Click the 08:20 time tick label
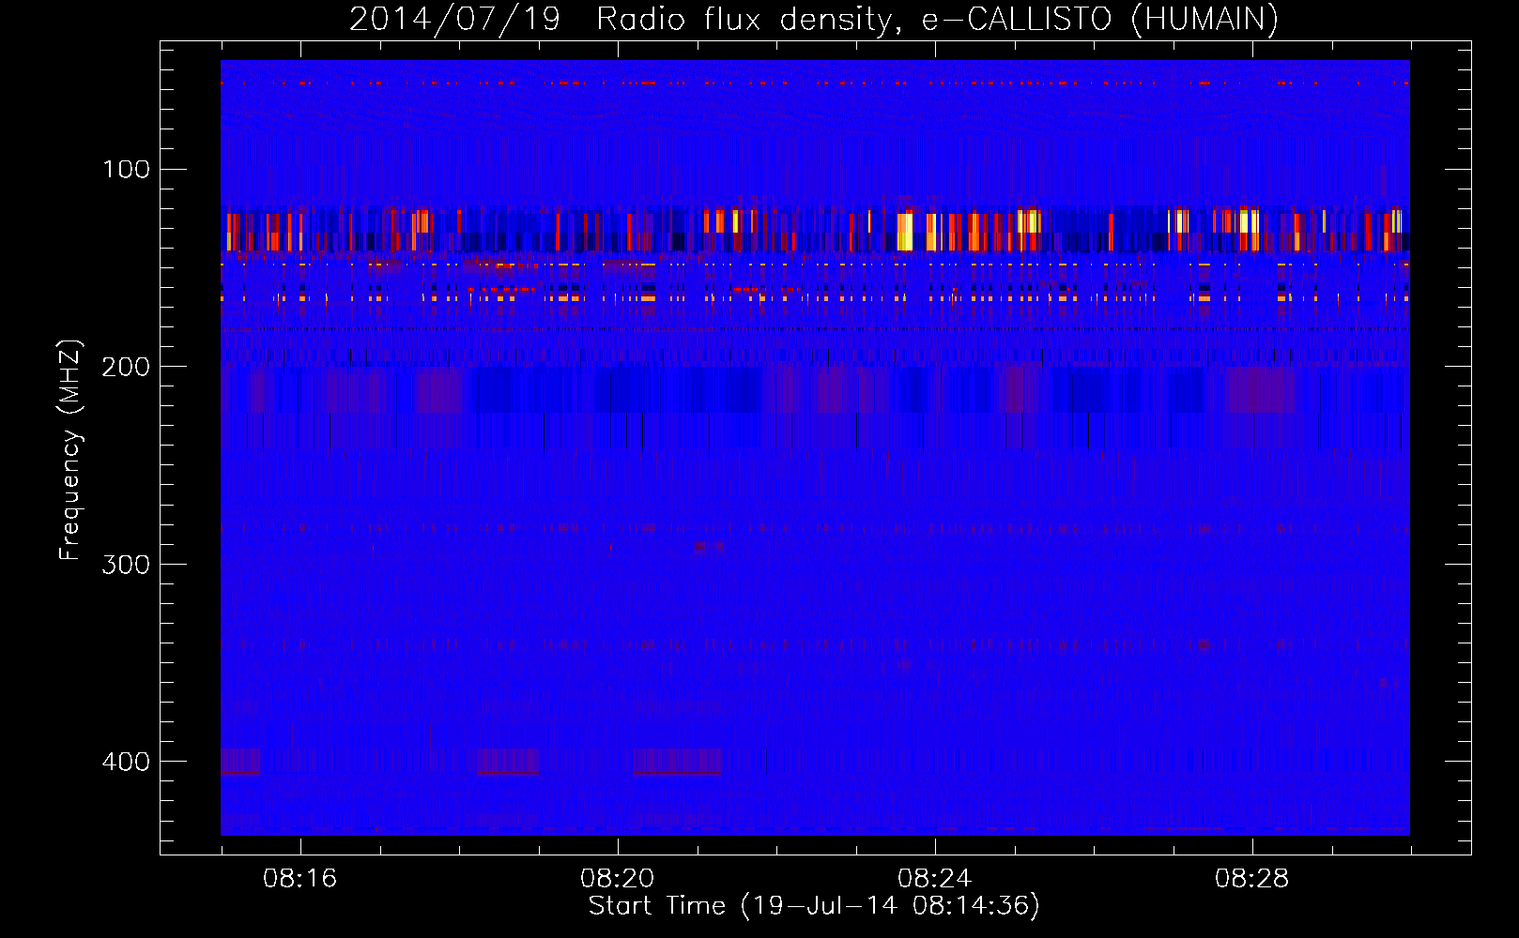The image size is (1519, 938). click(618, 879)
